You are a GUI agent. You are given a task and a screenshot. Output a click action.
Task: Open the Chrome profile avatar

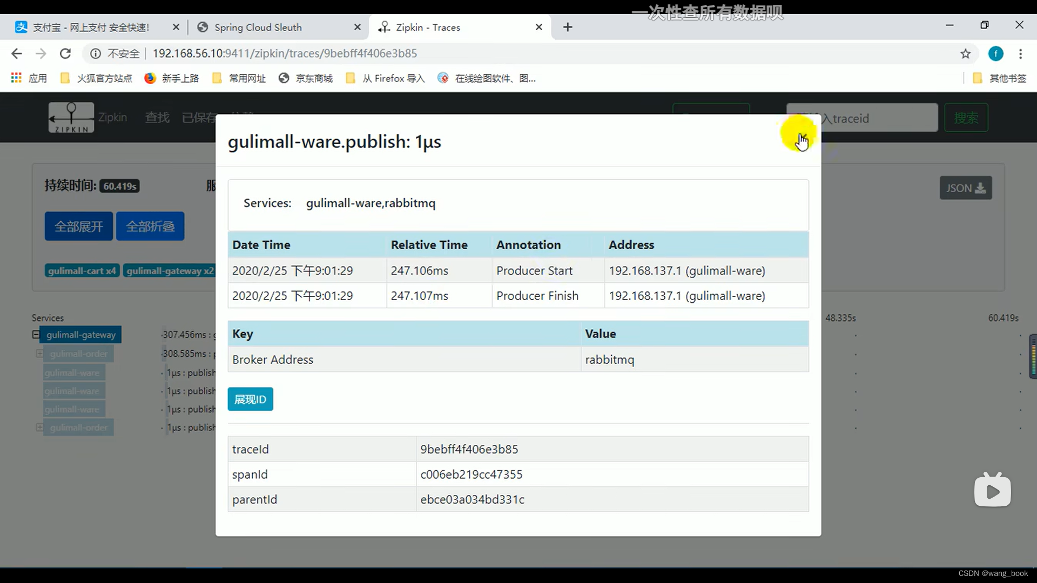point(995,53)
